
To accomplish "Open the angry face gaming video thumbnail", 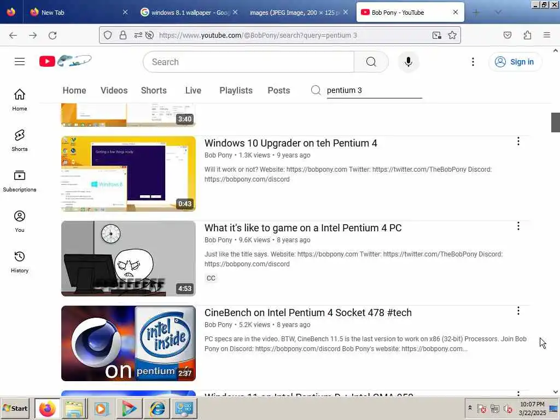I will tap(128, 258).
